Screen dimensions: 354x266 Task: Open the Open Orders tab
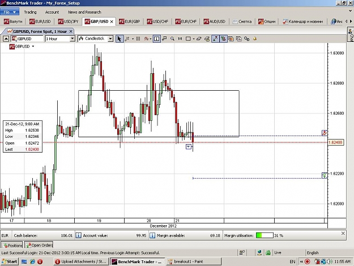tap(39, 245)
